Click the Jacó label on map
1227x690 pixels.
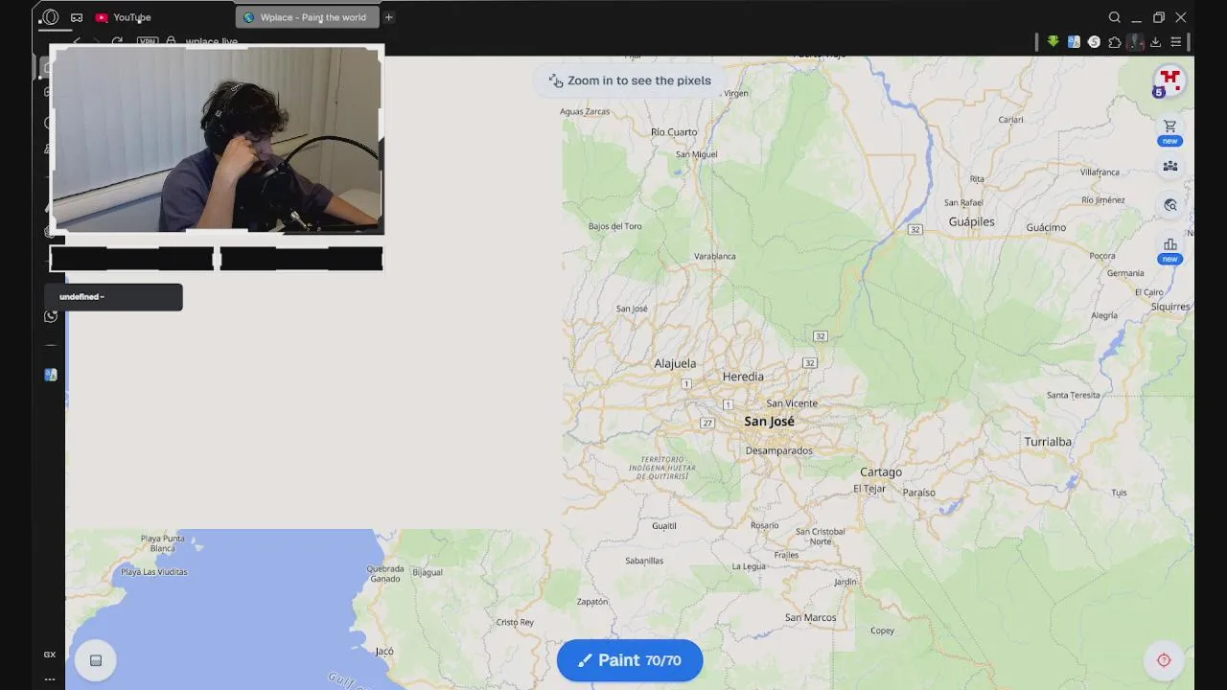tap(384, 652)
